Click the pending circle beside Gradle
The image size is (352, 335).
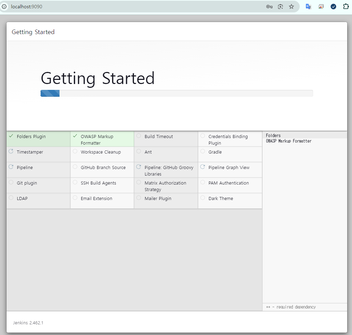click(x=203, y=151)
